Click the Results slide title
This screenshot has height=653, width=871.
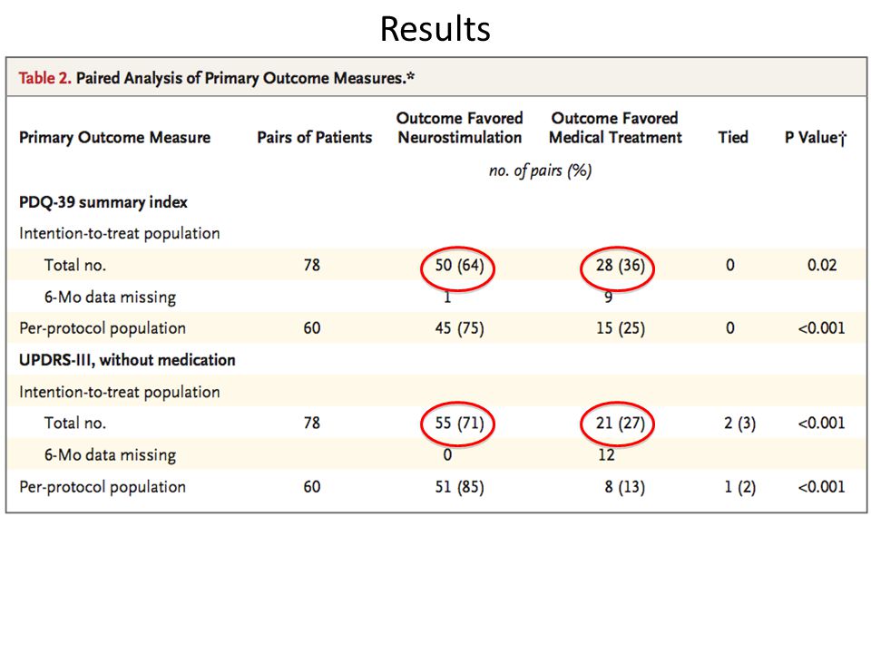[435, 29]
